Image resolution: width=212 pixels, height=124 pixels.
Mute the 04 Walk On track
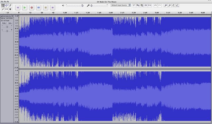(4, 23)
